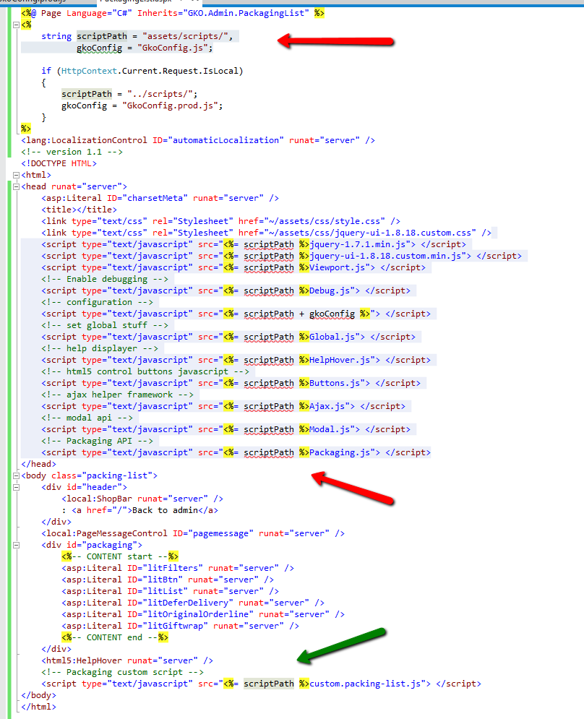
Task: Click the Viewport.js script source
Action: pos(338,267)
